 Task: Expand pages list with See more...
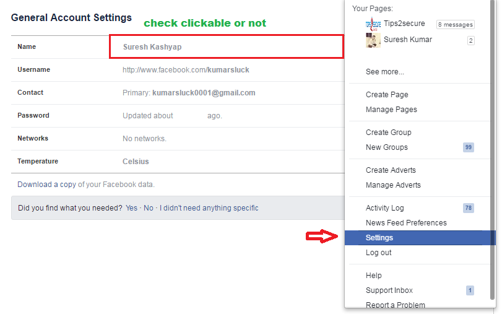point(384,72)
